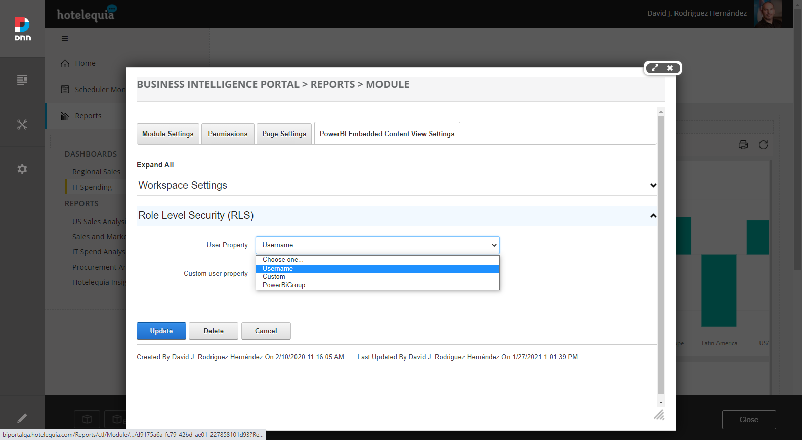Switch to Page Settings tab

284,134
